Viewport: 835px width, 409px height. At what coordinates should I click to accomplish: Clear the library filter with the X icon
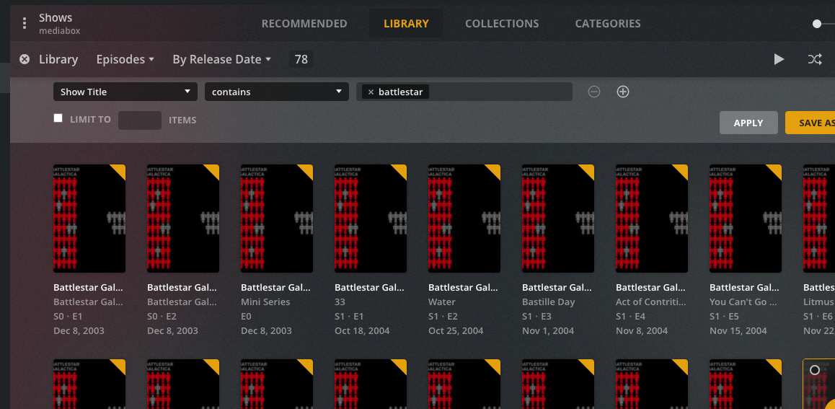tap(25, 59)
